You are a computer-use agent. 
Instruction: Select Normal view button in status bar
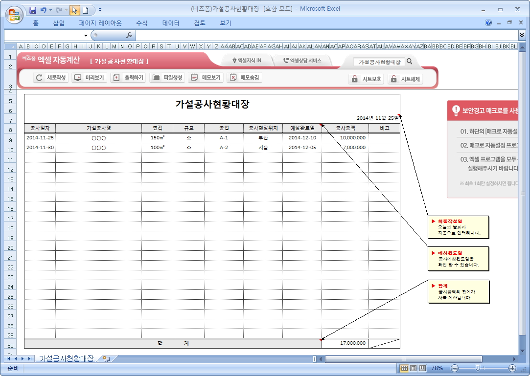404,368
